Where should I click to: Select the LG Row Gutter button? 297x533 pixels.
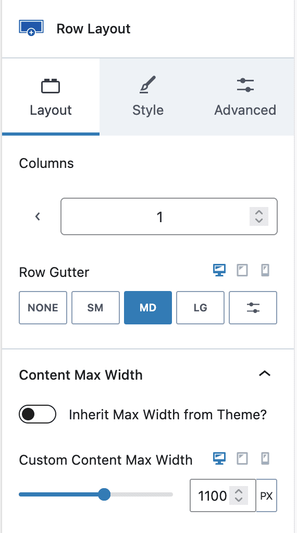[x=200, y=308]
